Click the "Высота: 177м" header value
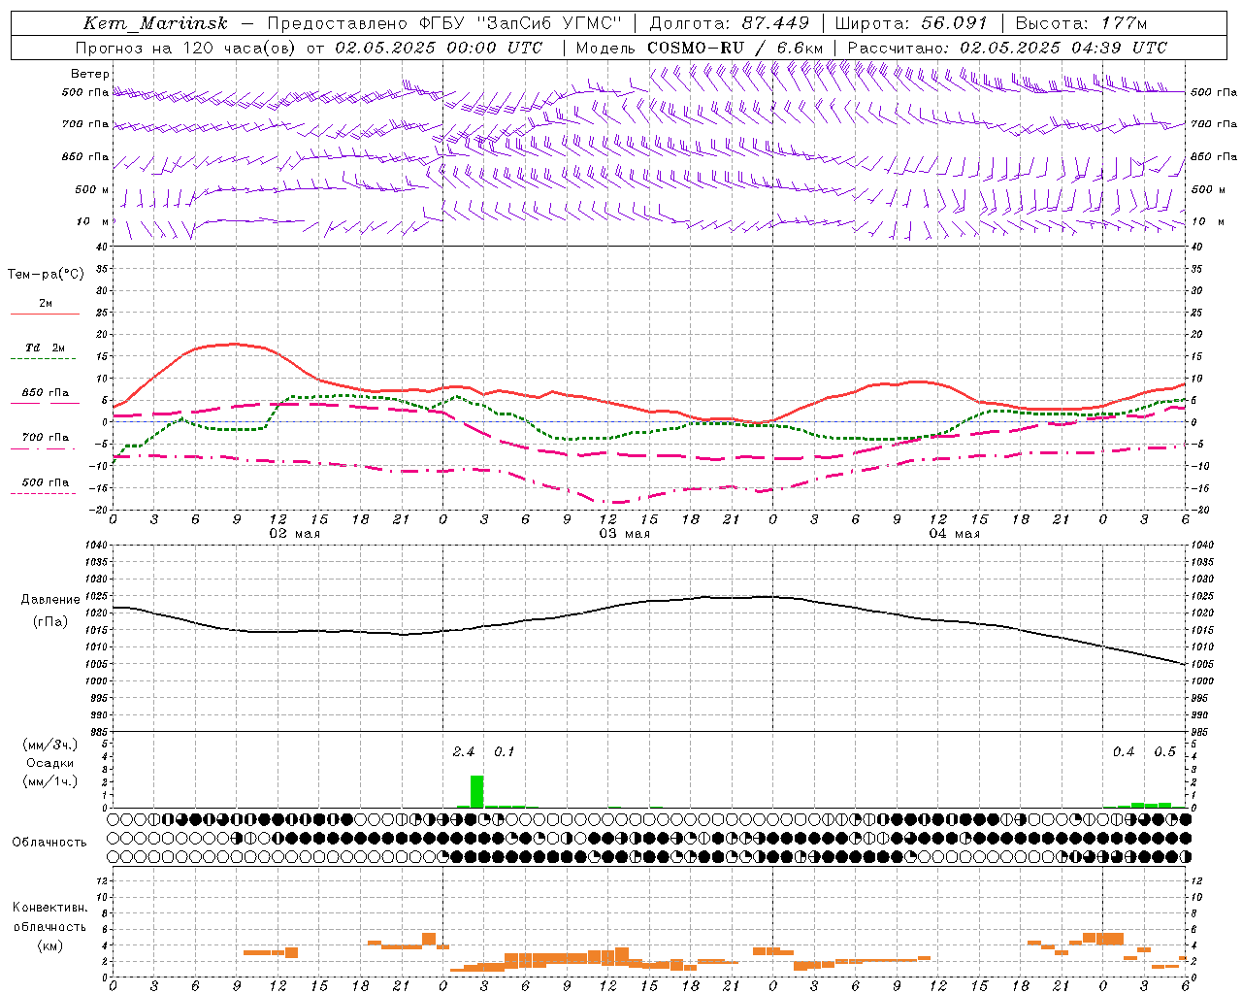The height and width of the screenshot is (994, 1242). [1082, 23]
